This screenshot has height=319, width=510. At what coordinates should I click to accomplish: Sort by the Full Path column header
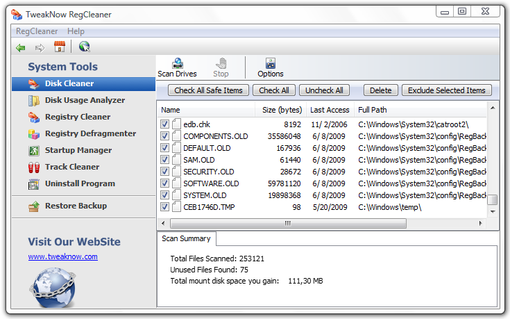(x=422, y=110)
